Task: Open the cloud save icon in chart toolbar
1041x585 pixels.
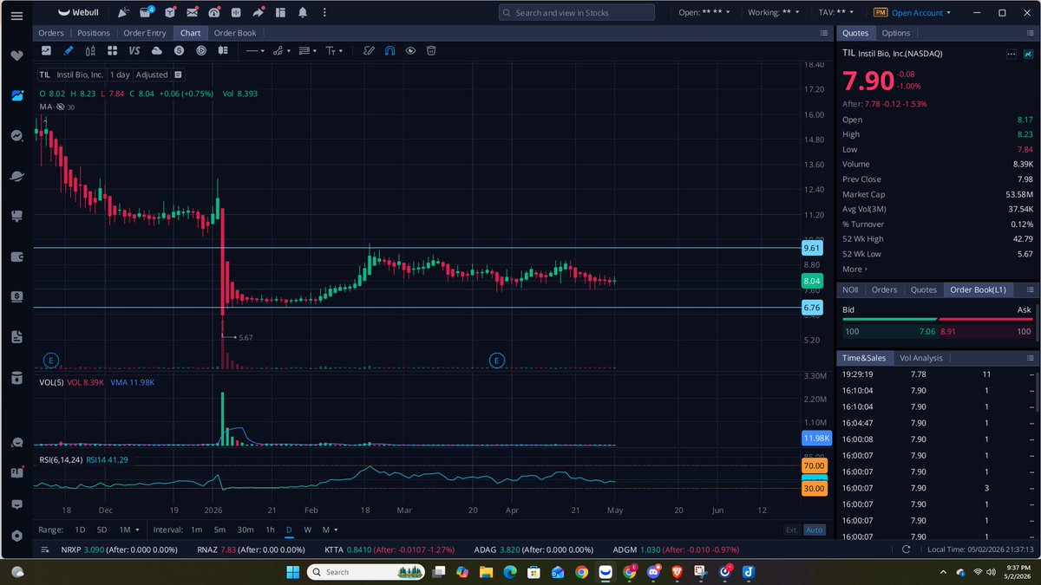Action: click(x=157, y=51)
